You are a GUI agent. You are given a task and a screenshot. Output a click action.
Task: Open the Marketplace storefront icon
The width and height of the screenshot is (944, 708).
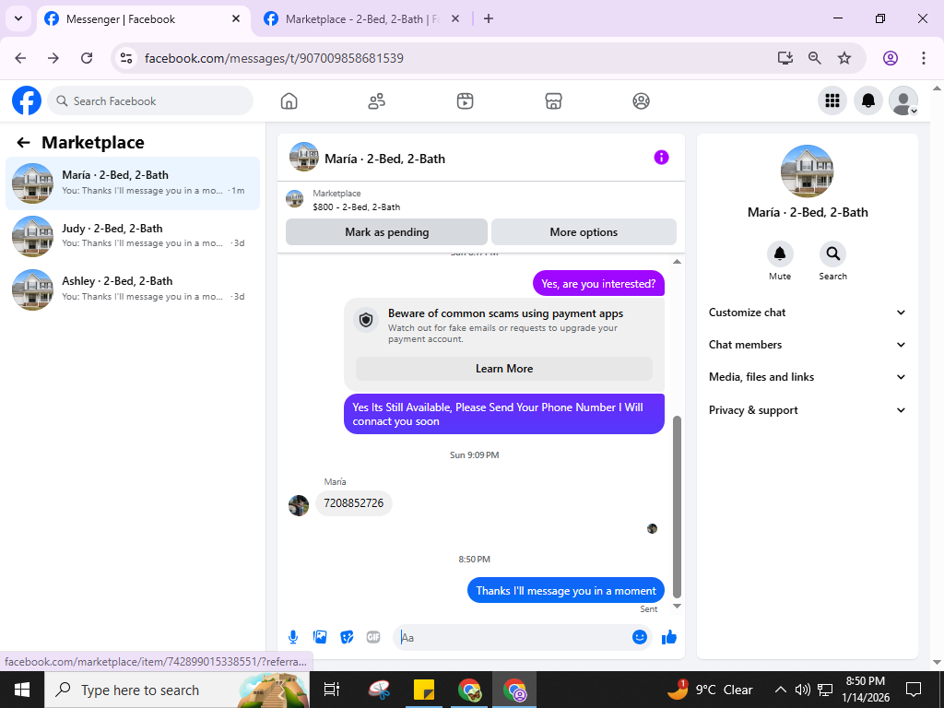[x=553, y=101]
